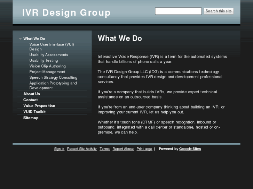This screenshot has height=189, width=253.
Task: Open the VUID Toolkit page
Action: click(34, 112)
